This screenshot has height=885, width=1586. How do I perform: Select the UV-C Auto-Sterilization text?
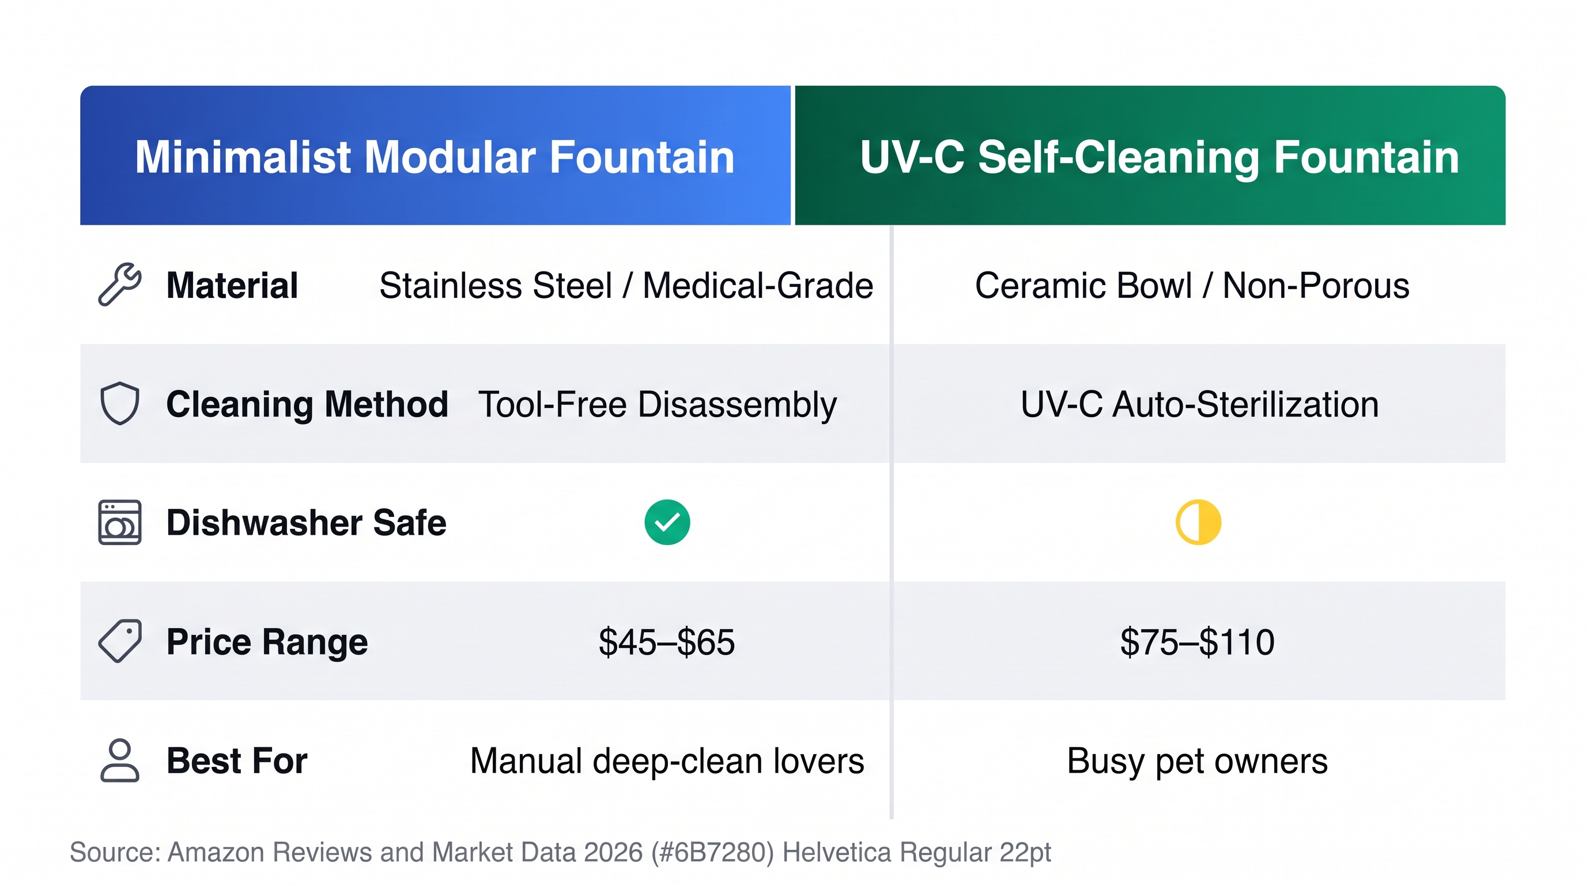point(1199,404)
